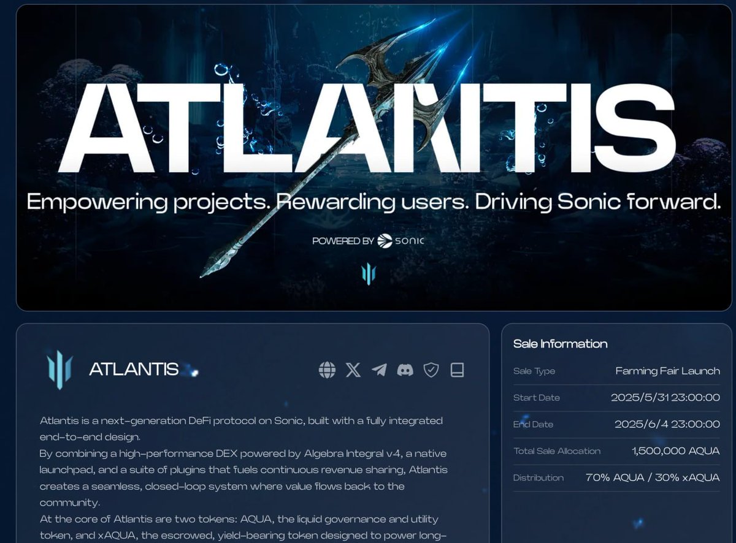
Task: Click the small trident emblem under Powered By
Action: point(368,273)
